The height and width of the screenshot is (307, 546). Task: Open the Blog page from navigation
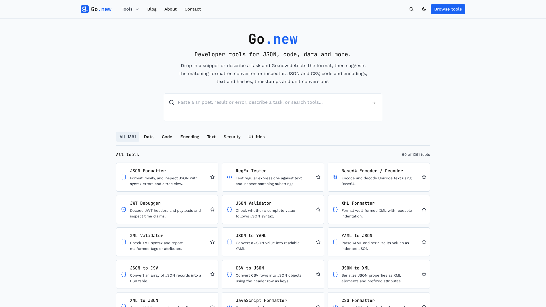pyautogui.click(x=152, y=9)
